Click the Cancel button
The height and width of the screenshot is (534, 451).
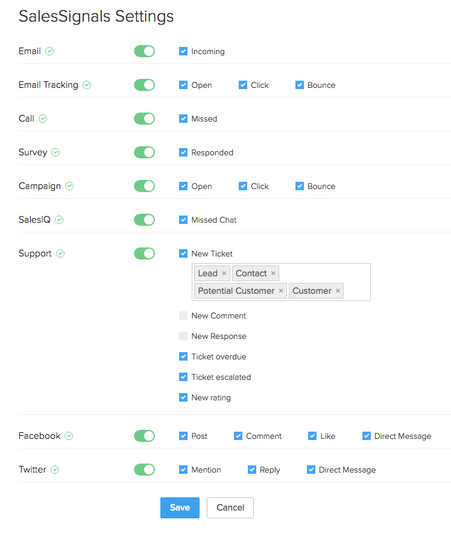pos(230,508)
